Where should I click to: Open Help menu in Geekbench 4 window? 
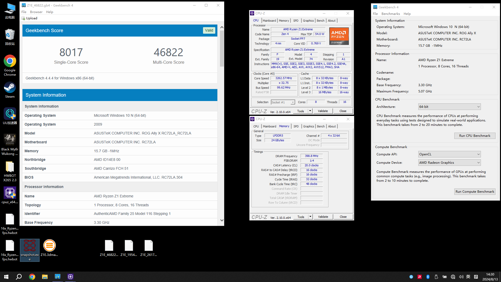[x=407, y=14]
